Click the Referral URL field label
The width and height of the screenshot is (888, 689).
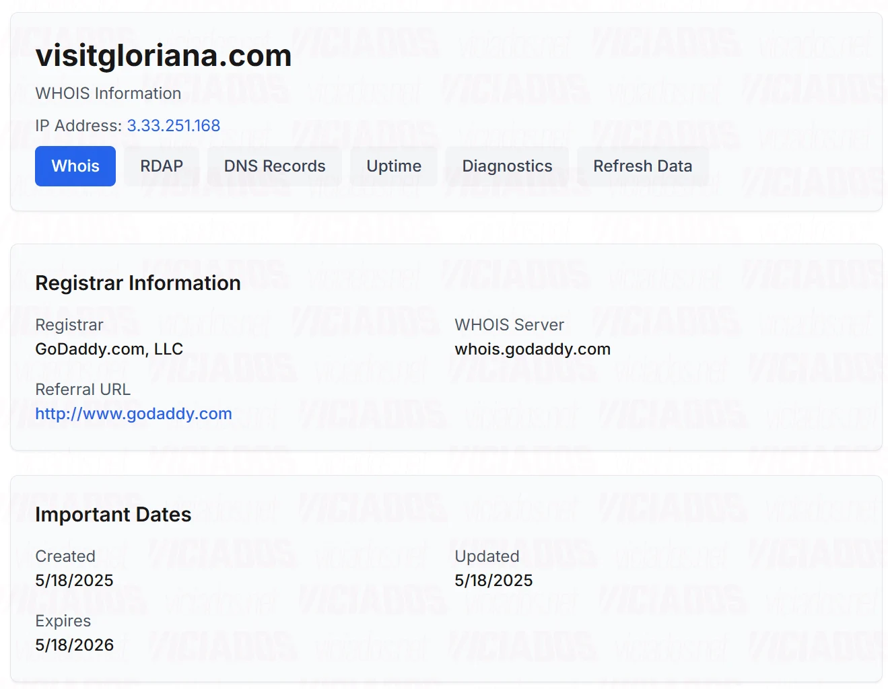[83, 390]
